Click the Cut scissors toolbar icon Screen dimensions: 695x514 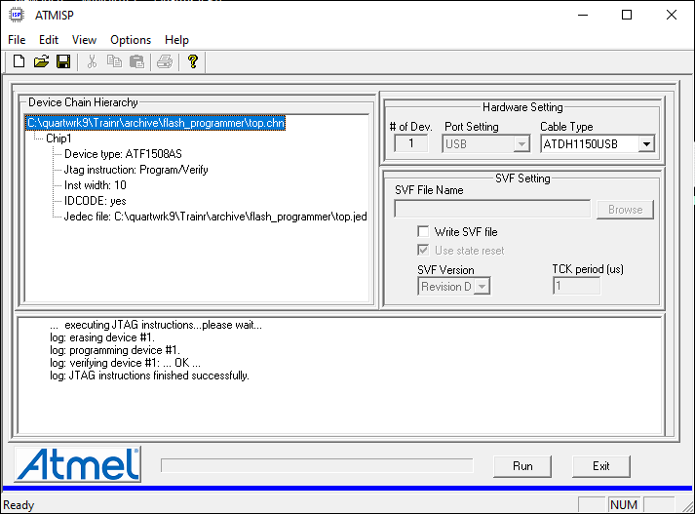[x=92, y=62]
